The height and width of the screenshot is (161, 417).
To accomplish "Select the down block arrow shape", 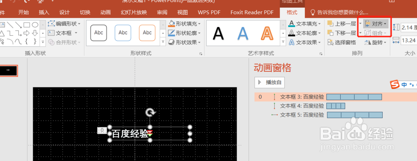I will pos(35,33).
